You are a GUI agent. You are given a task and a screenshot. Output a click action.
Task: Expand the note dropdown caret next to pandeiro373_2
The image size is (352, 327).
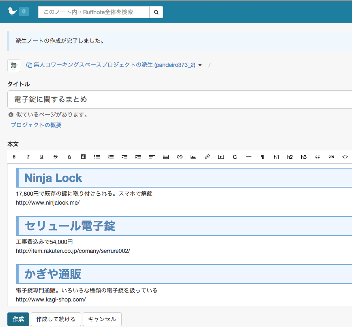[200, 65]
